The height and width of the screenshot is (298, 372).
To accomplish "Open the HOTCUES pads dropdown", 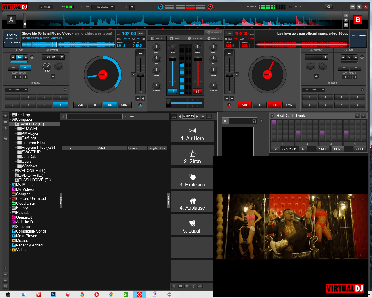I will pos(16,89).
